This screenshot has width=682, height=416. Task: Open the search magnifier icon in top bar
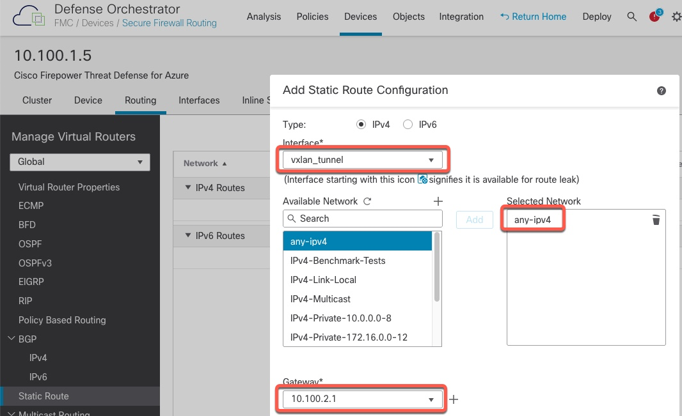tap(631, 17)
